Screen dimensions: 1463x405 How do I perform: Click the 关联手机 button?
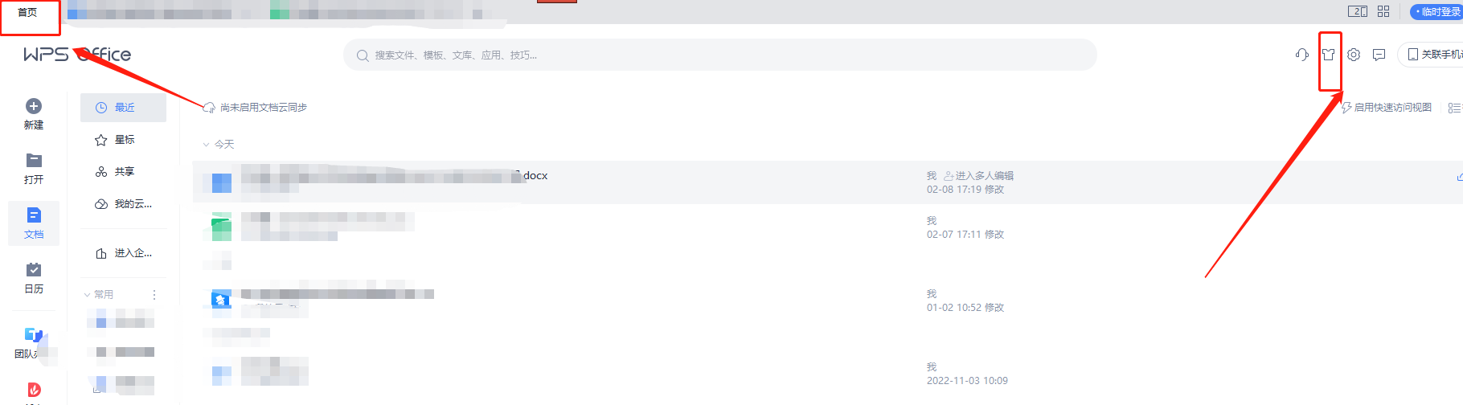pos(1433,55)
